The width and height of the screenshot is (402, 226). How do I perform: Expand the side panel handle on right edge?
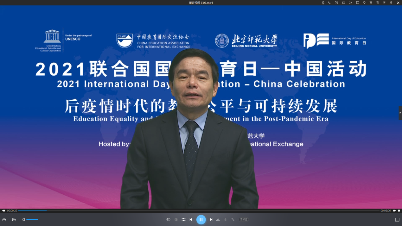[400, 113]
